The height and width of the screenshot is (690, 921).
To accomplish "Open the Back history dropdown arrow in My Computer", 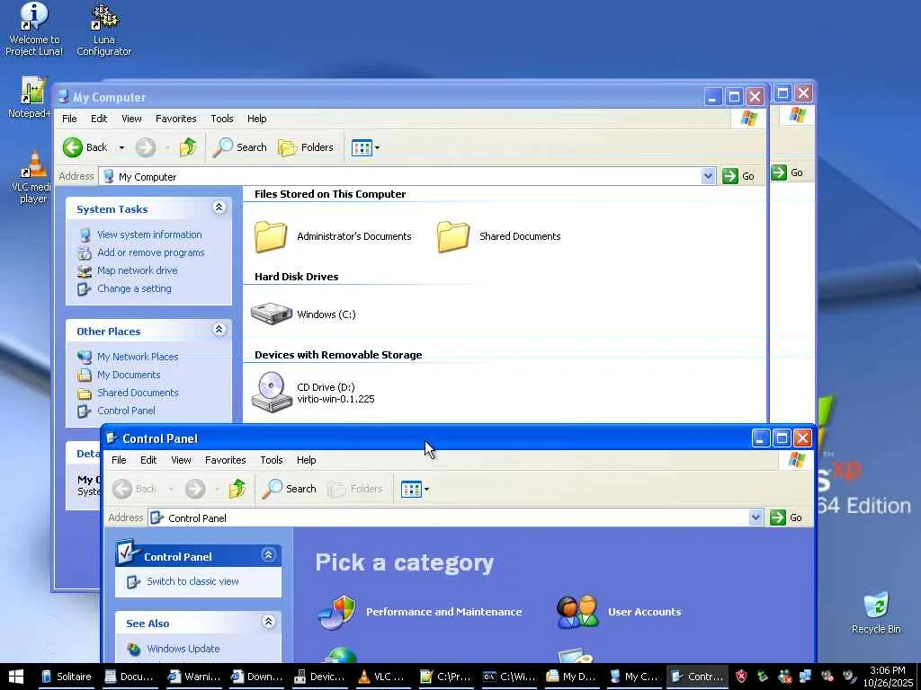I will point(121,147).
